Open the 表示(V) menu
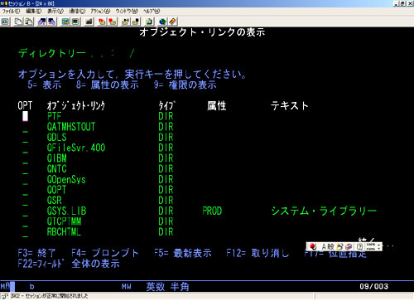The width and height of the screenshot is (414, 301). (x=55, y=11)
